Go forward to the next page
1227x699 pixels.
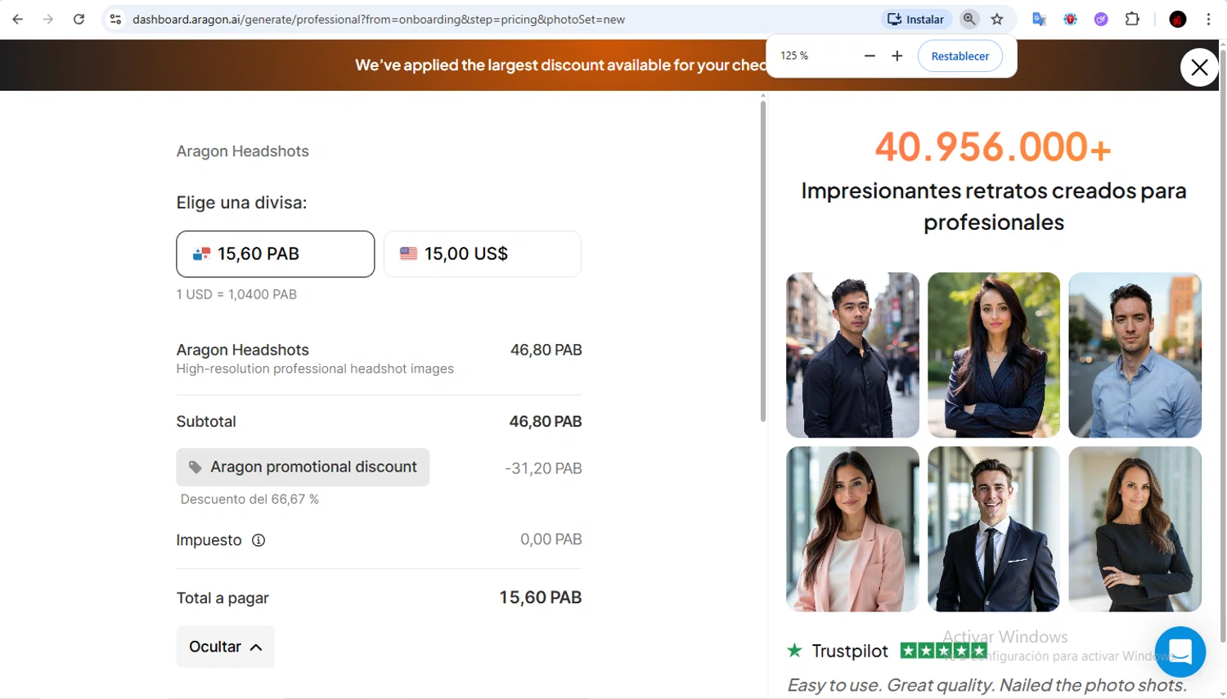click(x=48, y=19)
